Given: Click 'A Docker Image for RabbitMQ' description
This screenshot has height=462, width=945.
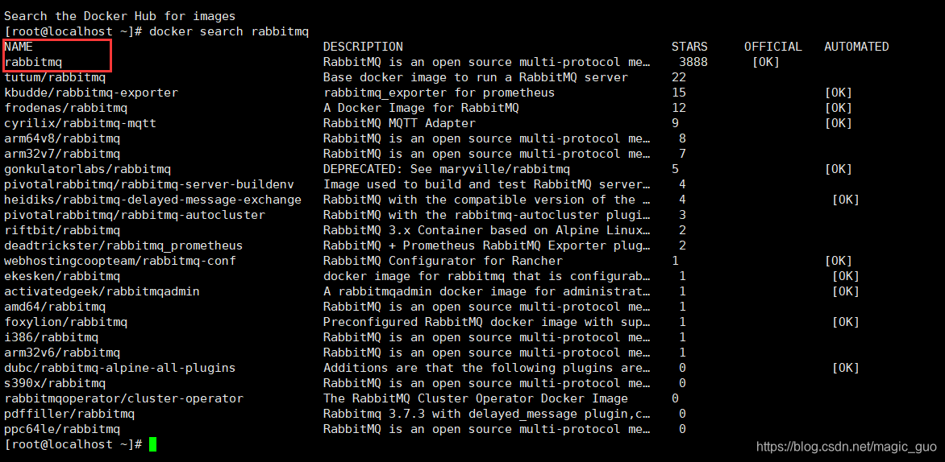Looking at the screenshot, I should point(421,108).
